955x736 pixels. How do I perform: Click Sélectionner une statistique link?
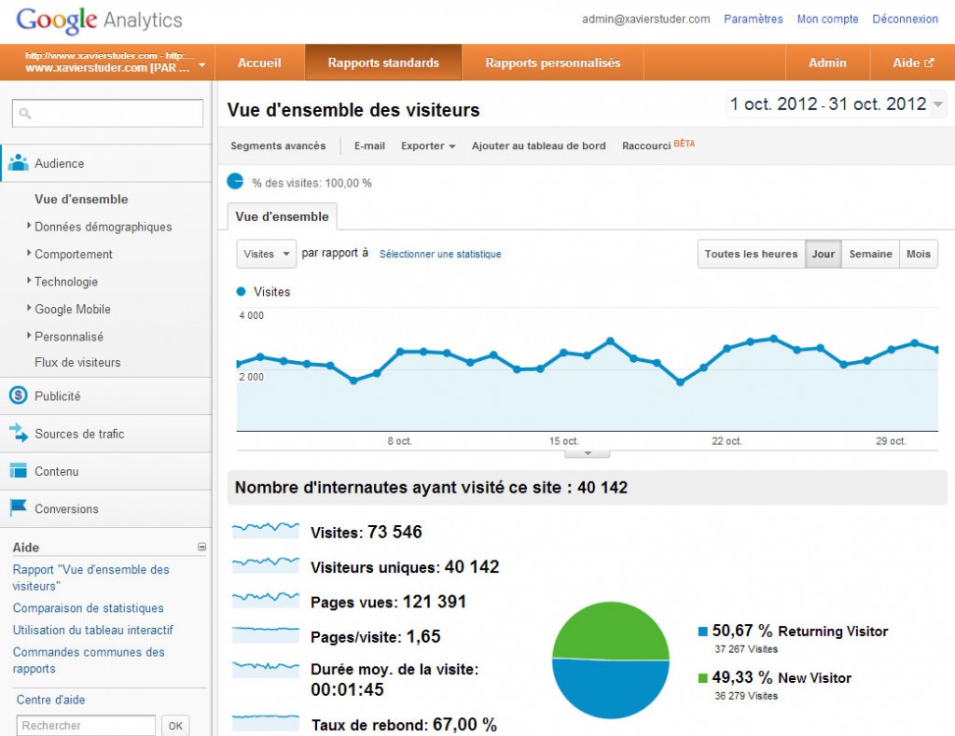pos(440,254)
